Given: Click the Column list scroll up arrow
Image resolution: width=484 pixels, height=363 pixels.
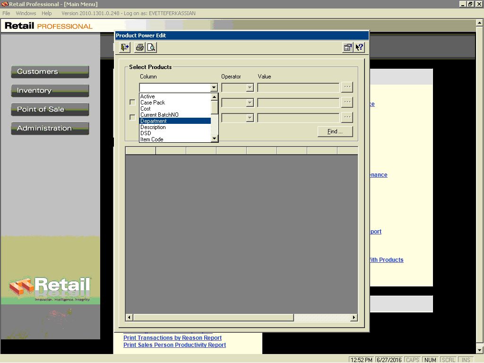Looking at the screenshot, I should point(215,97).
